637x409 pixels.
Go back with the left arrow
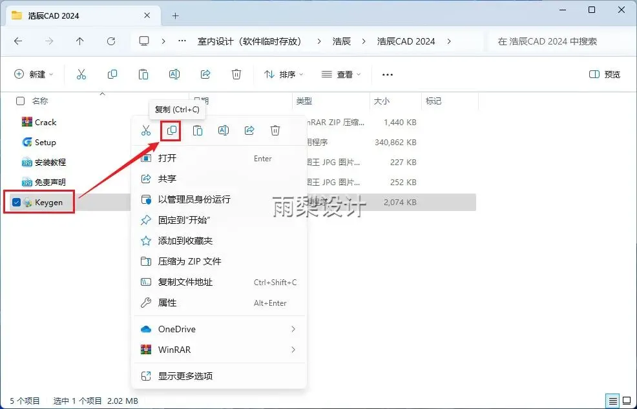[18, 41]
